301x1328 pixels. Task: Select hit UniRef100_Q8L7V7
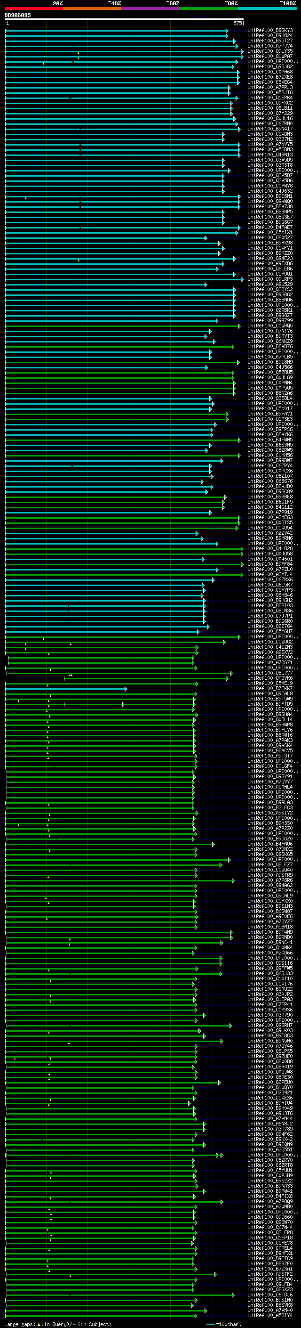coord(270,673)
